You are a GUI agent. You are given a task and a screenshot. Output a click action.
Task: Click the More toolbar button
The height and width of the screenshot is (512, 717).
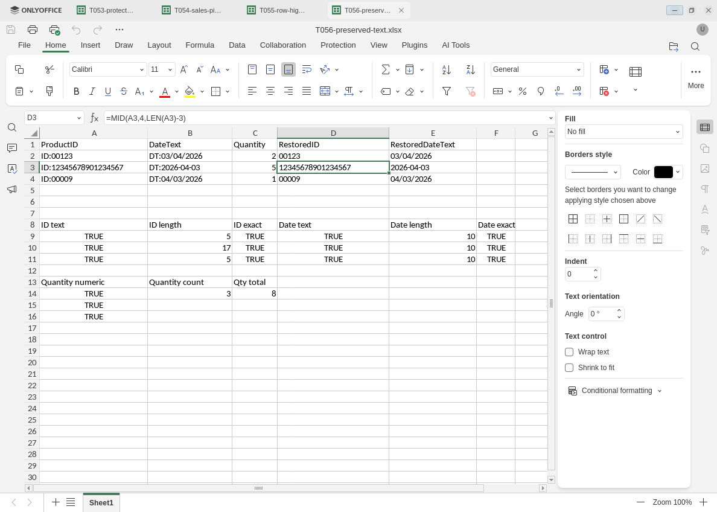coord(695,78)
